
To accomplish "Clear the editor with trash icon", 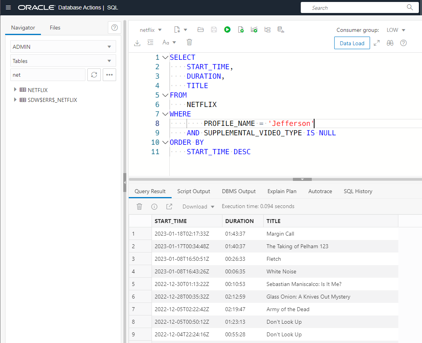I will click(189, 42).
